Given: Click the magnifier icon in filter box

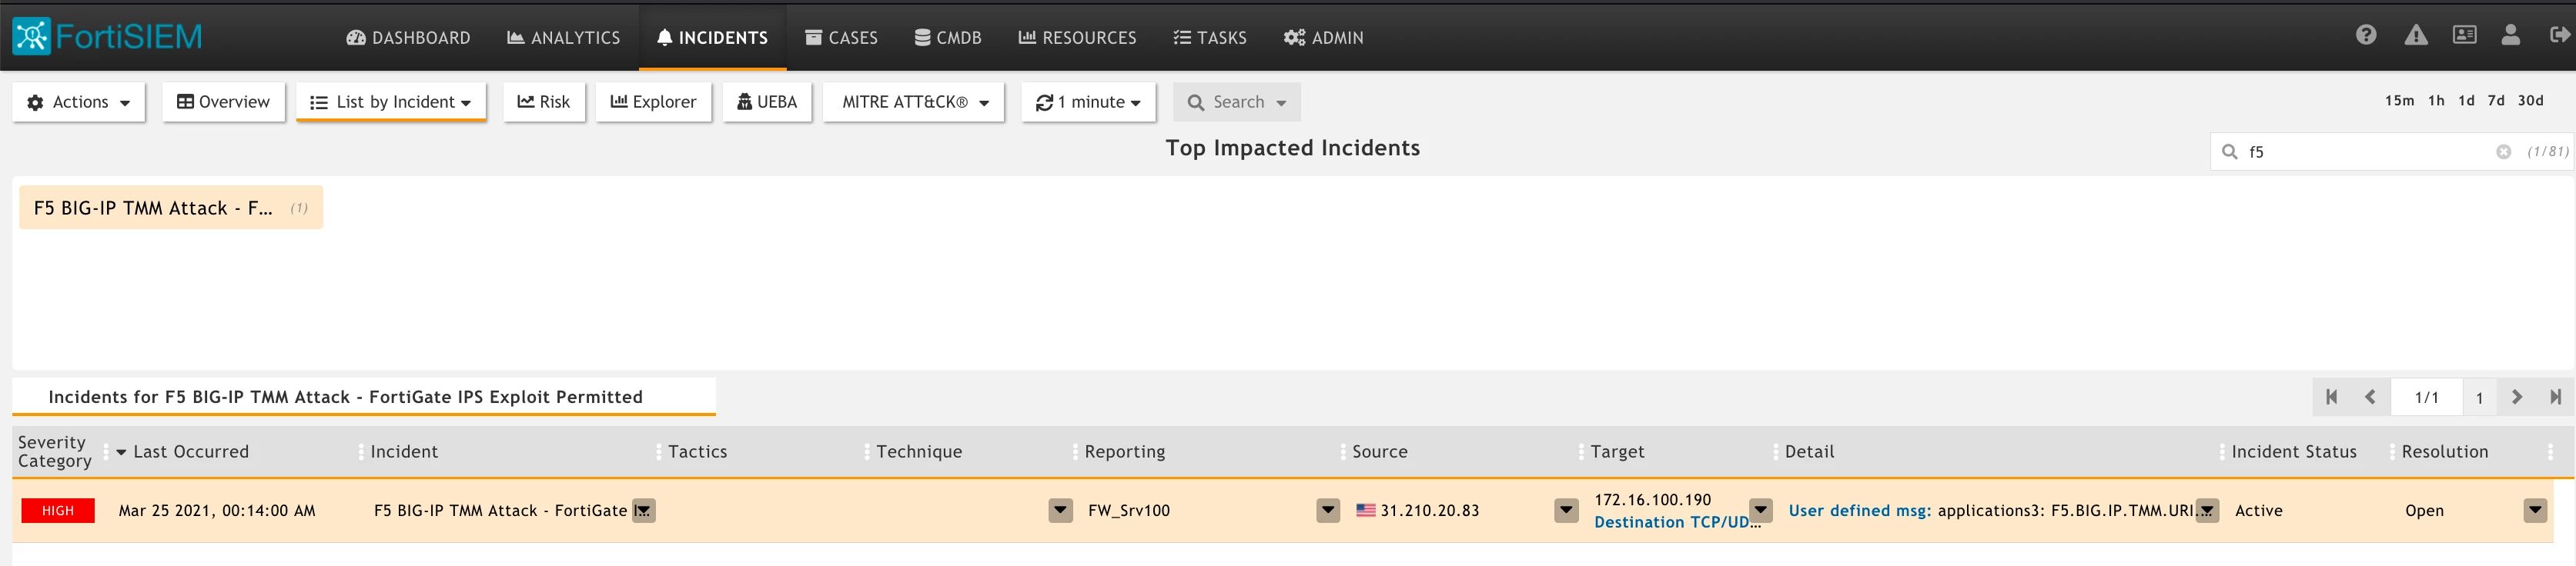Looking at the screenshot, I should pyautogui.click(x=2229, y=151).
